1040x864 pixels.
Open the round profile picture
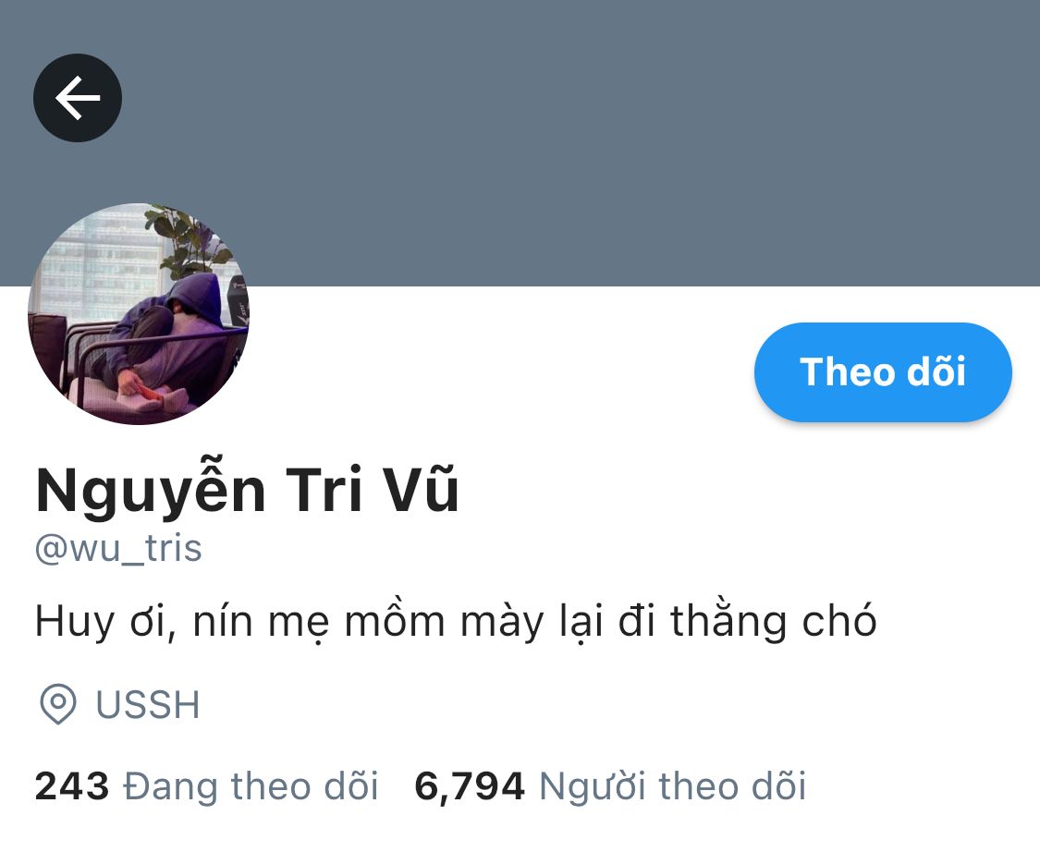tap(139, 313)
